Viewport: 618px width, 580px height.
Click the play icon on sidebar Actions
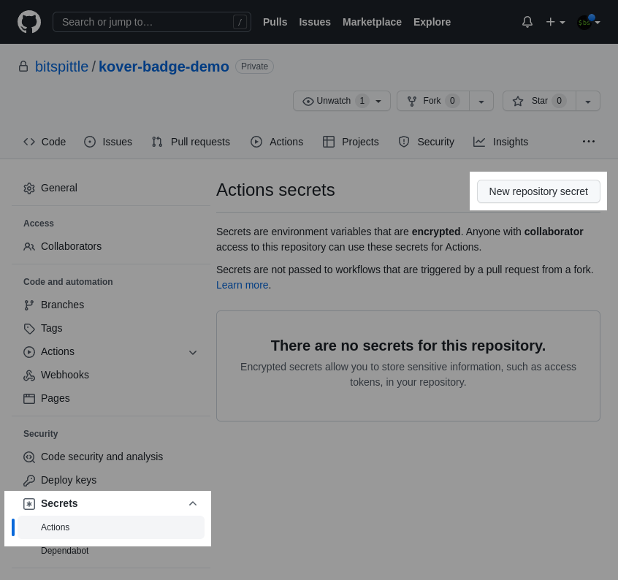click(28, 352)
